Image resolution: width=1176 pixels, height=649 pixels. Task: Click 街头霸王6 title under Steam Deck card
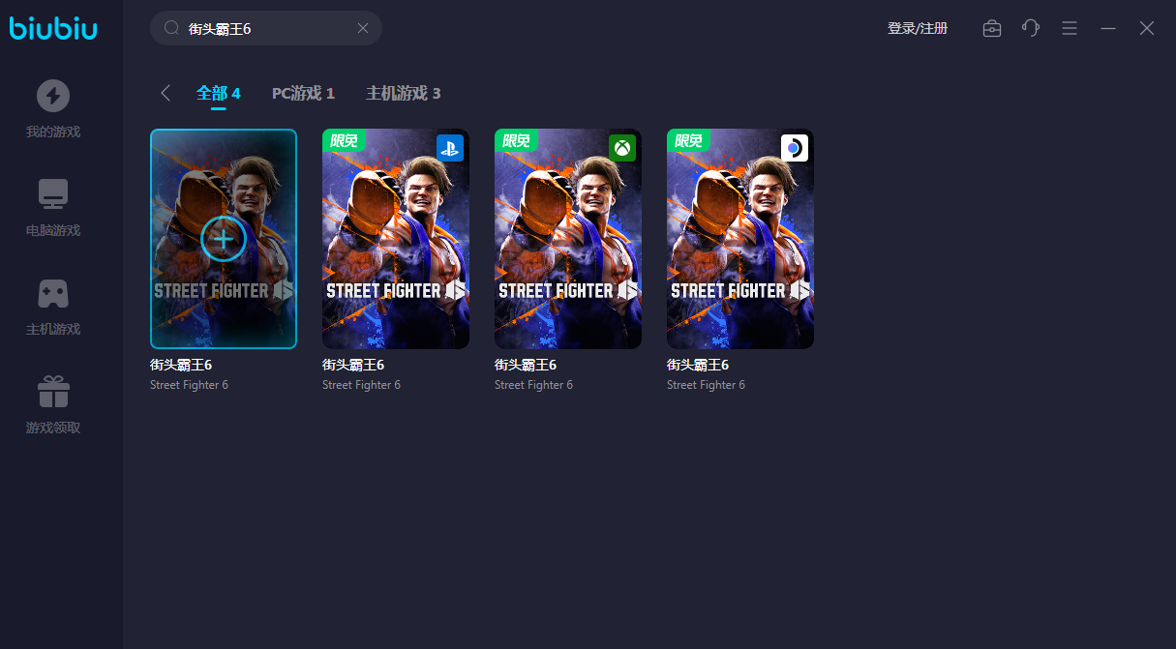coord(698,365)
